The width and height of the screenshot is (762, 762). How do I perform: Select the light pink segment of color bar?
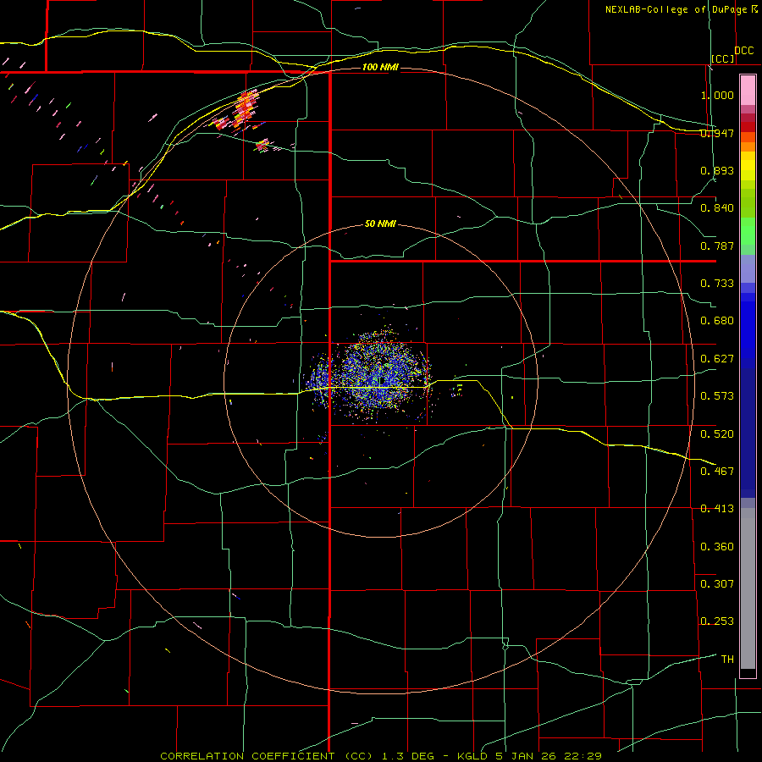(x=748, y=90)
